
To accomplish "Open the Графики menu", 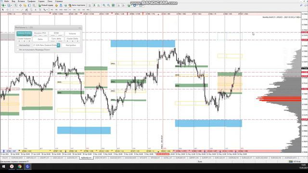I will [x=31, y=1].
